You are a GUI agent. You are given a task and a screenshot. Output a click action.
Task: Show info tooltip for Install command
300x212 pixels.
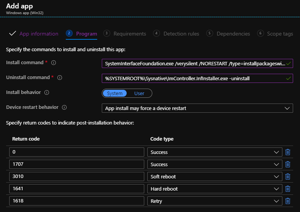[x=54, y=63]
